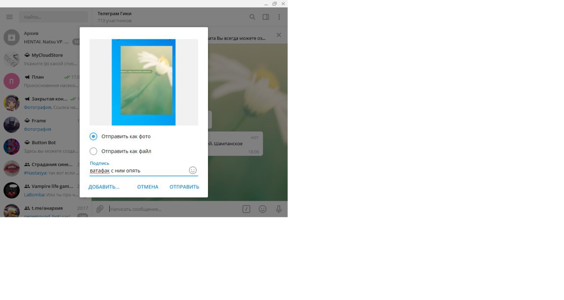Click the paperclip attach icon

pyautogui.click(x=100, y=209)
